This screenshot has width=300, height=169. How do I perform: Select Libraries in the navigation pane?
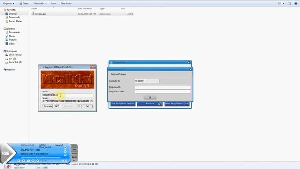click(9, 29)
